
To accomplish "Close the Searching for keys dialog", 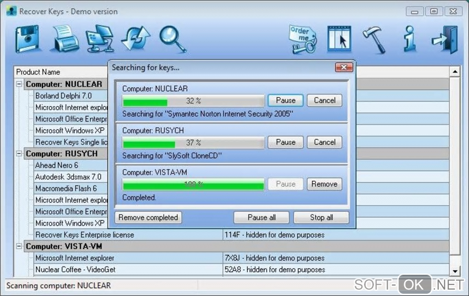I will coord(343,67).
